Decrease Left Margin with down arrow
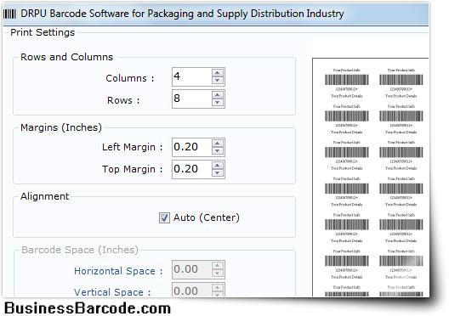Screen dimensions: 449x316 pyautogui.click(x=218, y=151)
